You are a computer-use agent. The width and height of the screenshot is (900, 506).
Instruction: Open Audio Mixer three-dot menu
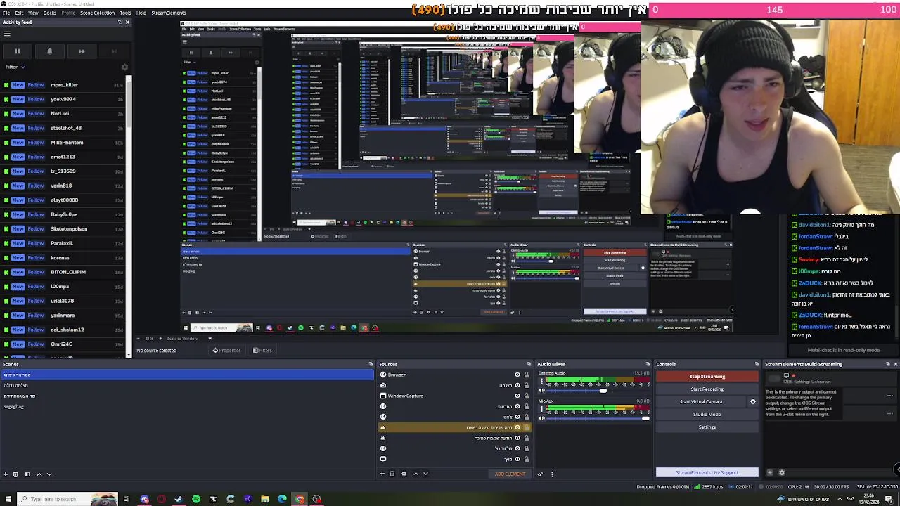tap(552, 474)
